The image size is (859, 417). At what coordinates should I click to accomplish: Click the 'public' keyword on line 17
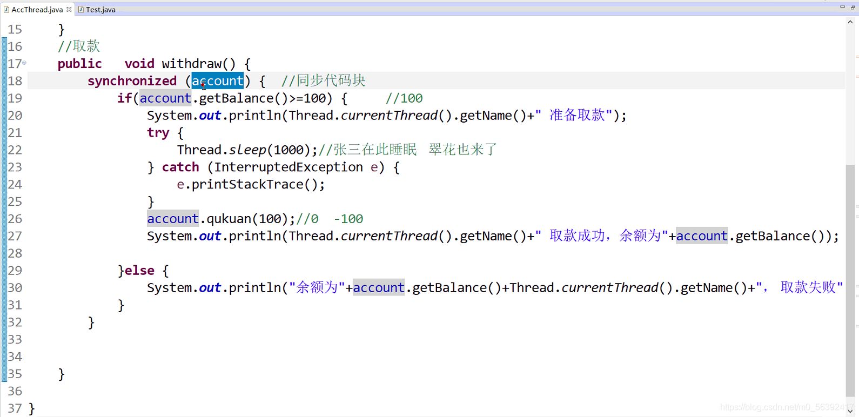tap(80, 64)
